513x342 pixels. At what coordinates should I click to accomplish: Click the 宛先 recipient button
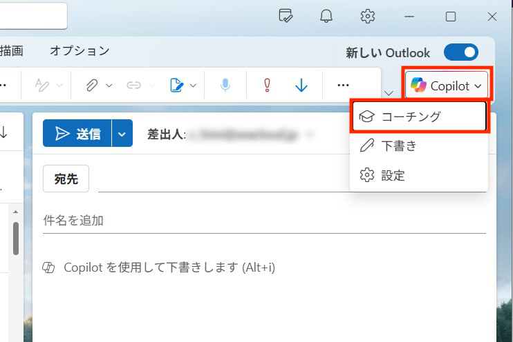(66, 179)
